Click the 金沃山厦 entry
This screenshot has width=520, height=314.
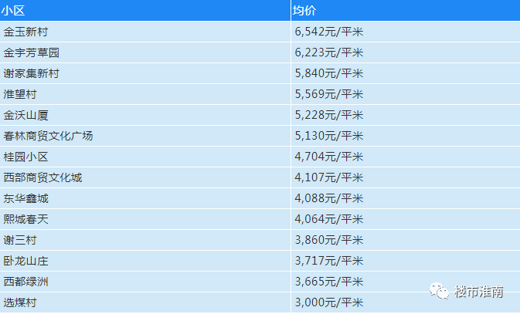[x=25, y=115]
